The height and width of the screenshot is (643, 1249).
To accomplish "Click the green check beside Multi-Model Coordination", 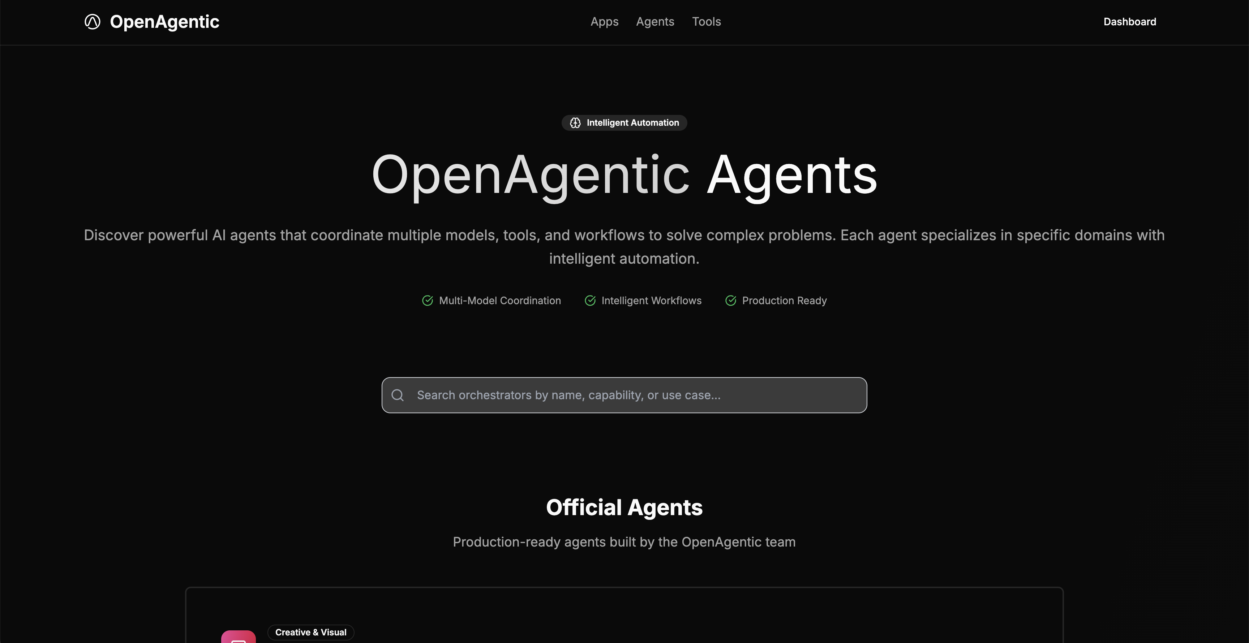I will click(x=427, y=301).
